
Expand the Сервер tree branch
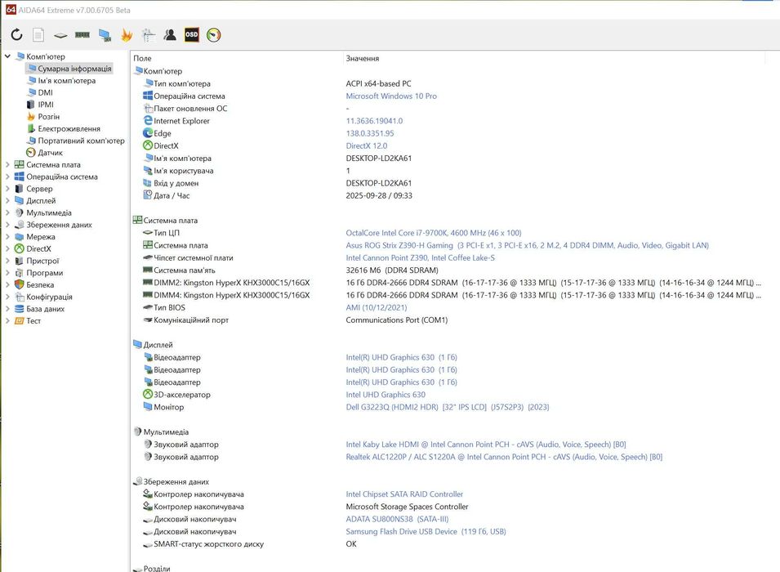[7, 189]
